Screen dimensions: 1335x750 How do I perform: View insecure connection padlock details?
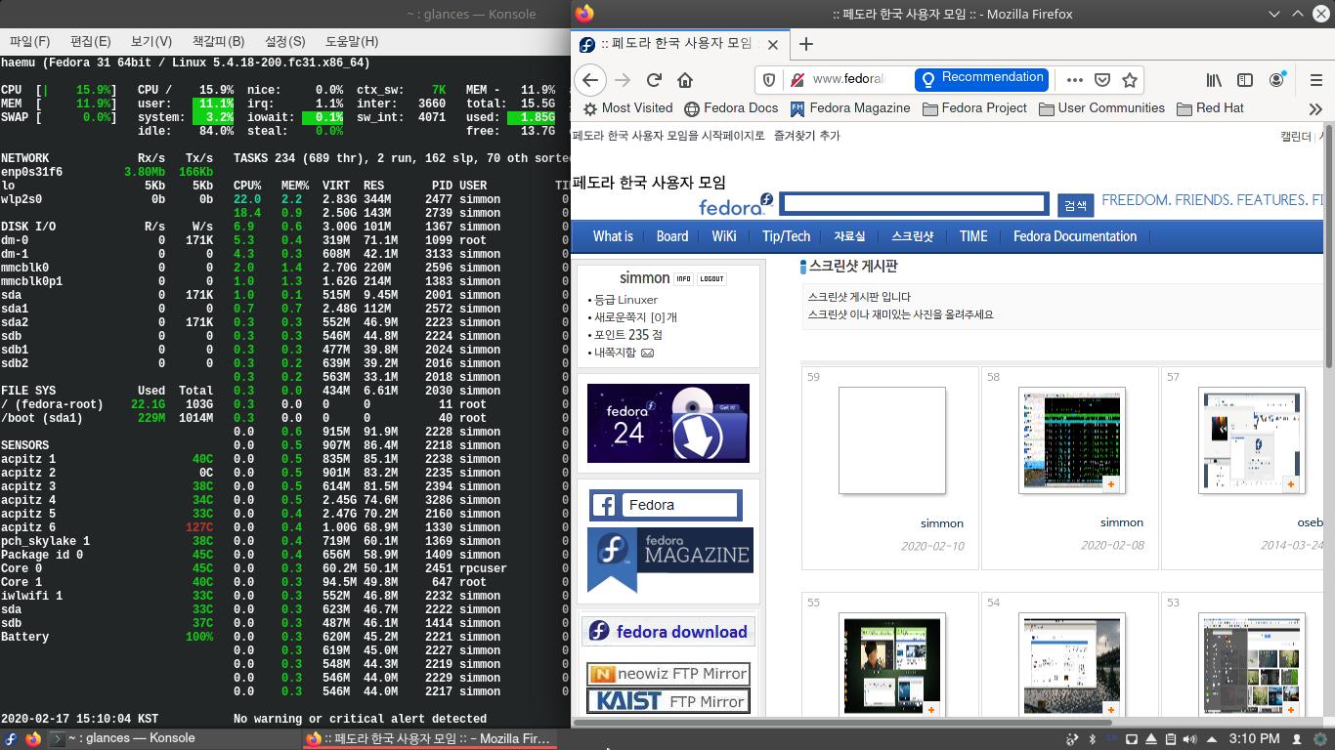point(797,80)
